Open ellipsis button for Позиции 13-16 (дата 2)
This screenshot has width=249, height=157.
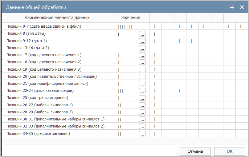(x=142, y=48)
